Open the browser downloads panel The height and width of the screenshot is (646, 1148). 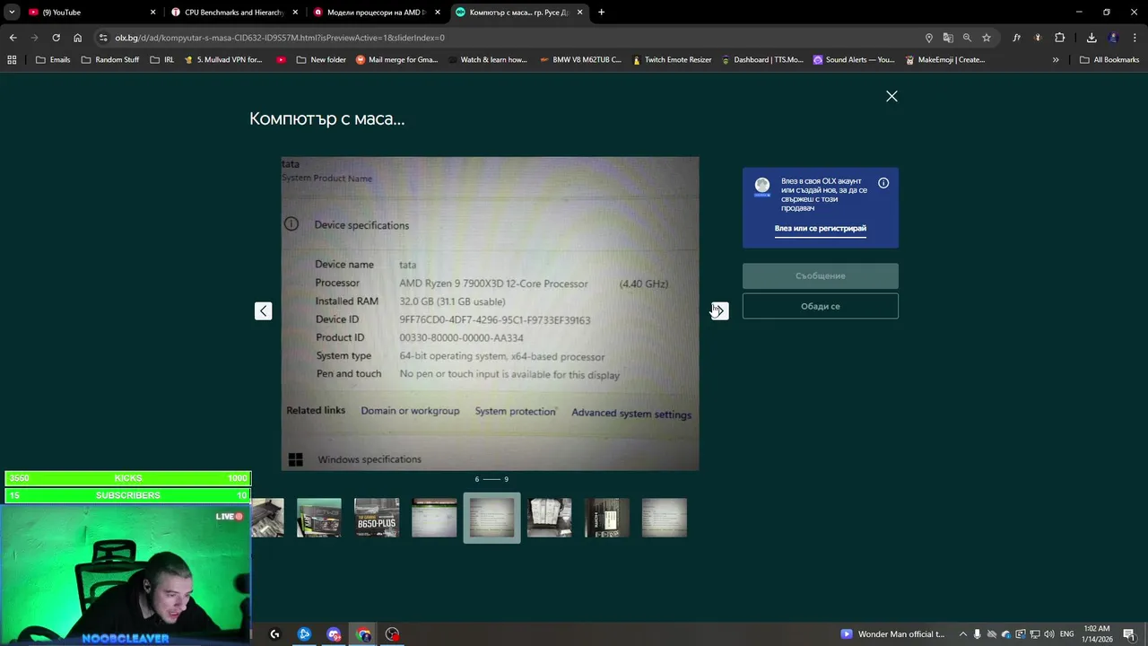point(1091,38)
